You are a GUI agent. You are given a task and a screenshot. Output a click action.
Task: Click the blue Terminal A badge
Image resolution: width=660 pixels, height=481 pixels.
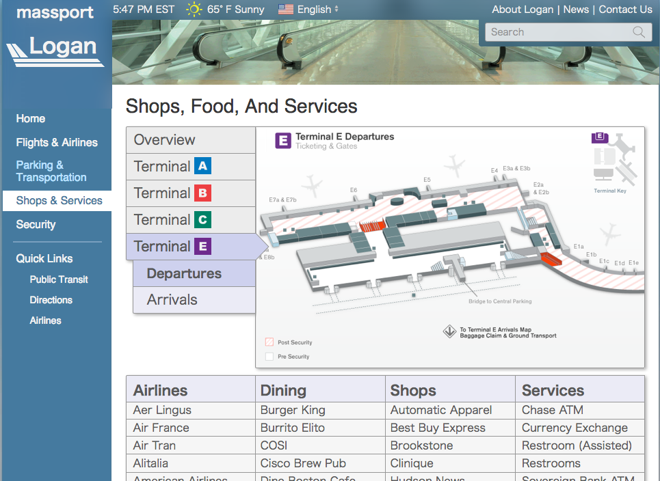[202, 166]
